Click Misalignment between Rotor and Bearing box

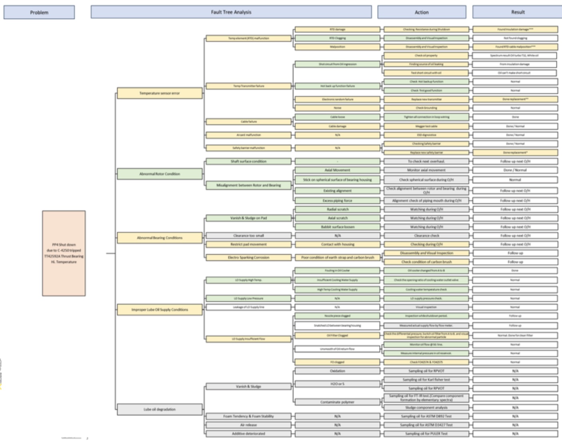coord(248,185)
